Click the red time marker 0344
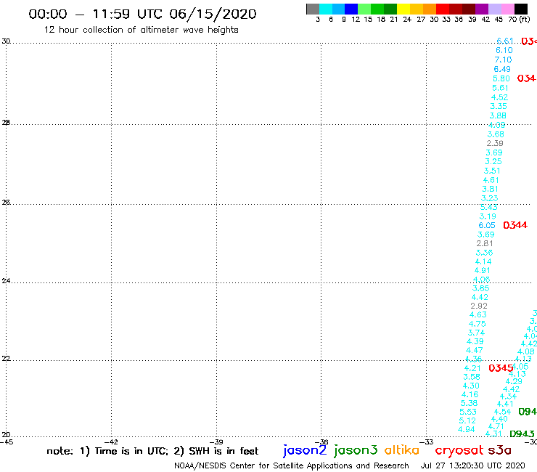 pyautogui.click(x=515, y=225)
